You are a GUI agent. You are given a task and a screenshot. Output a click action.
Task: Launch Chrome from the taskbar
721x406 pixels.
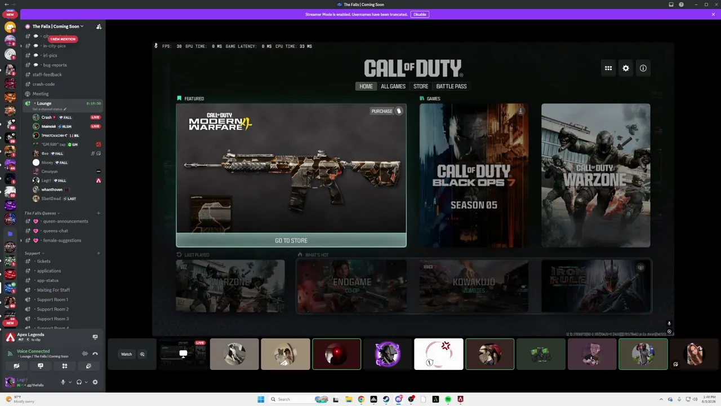[361, 399]
